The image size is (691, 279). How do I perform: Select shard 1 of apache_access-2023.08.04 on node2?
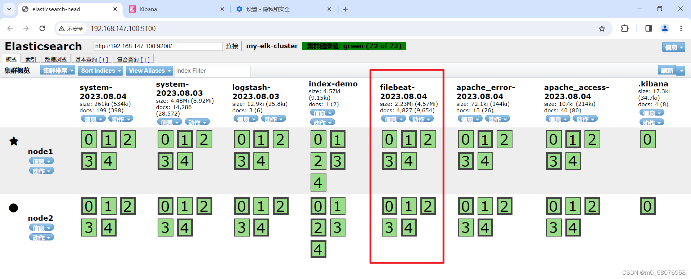coord(573,206)
